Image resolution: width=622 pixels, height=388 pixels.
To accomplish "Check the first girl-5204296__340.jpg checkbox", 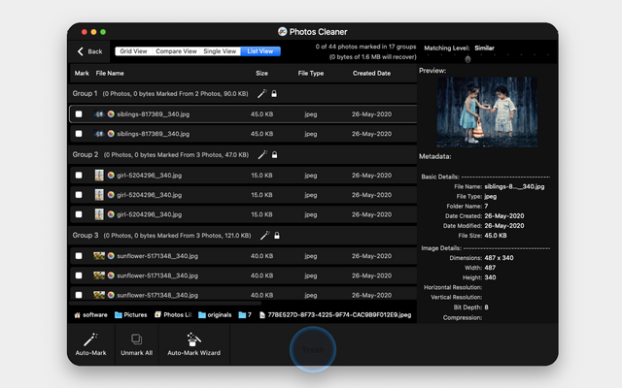I will pos(79,175).
